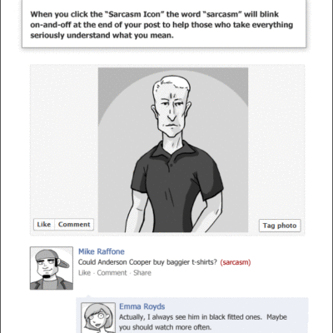Click Like link under Mike Raffone's post
Image resolution: width=333 pixels, height=333 pixels.
pyautogui.click(x=84, y=273)
